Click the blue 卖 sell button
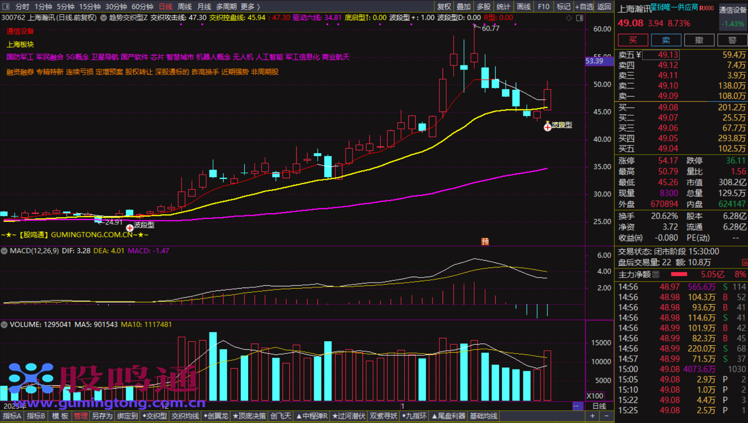This screenshot has height=423, width=748. pyautogui.click(x=666, y=40)
